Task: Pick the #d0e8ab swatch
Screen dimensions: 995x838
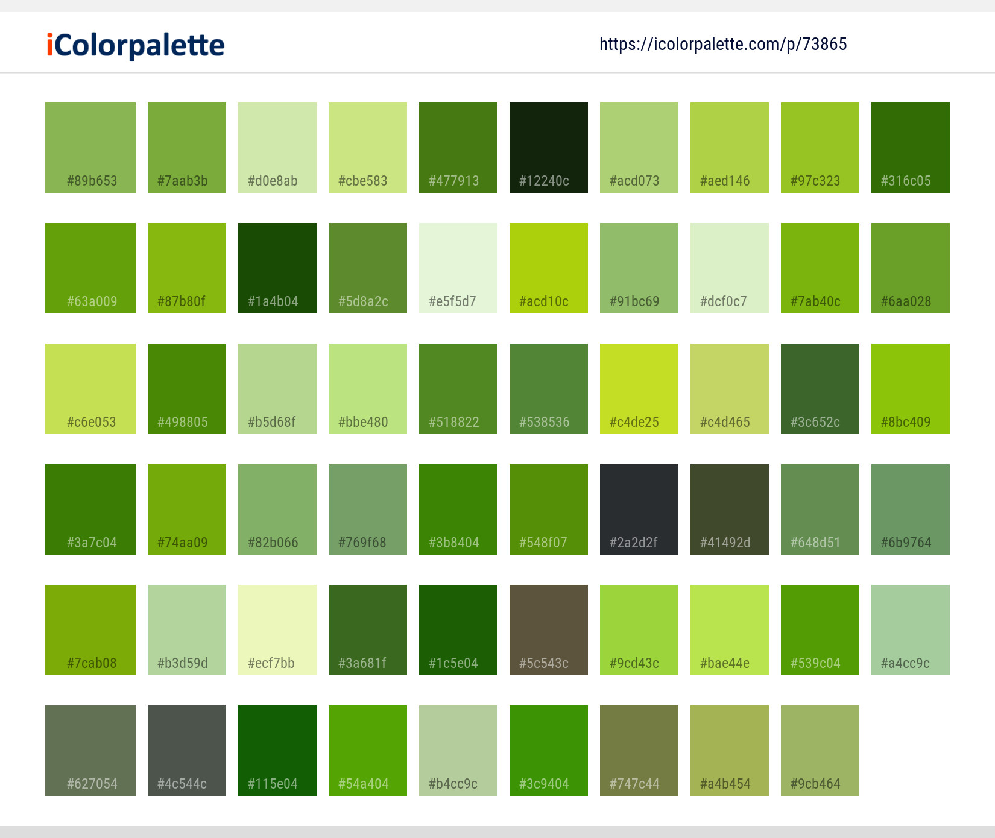Action: [277, 148]
